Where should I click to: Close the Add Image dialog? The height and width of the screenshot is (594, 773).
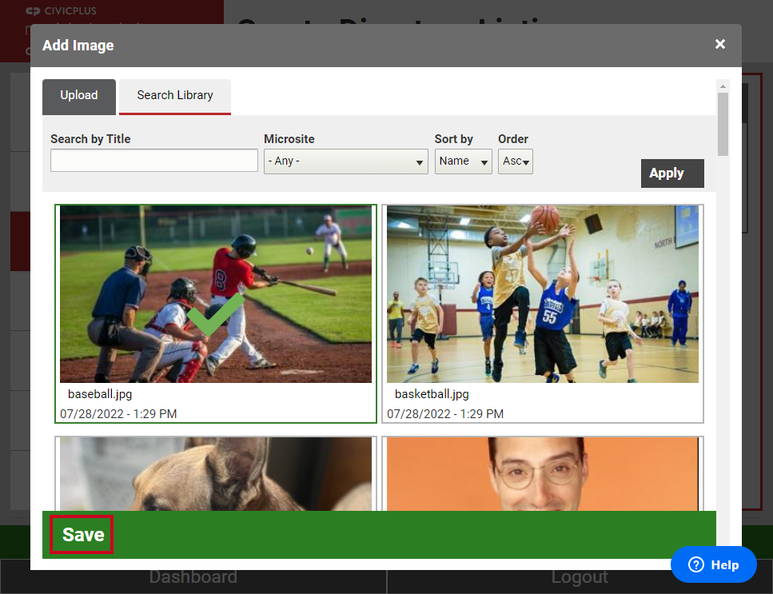[719, 44]
